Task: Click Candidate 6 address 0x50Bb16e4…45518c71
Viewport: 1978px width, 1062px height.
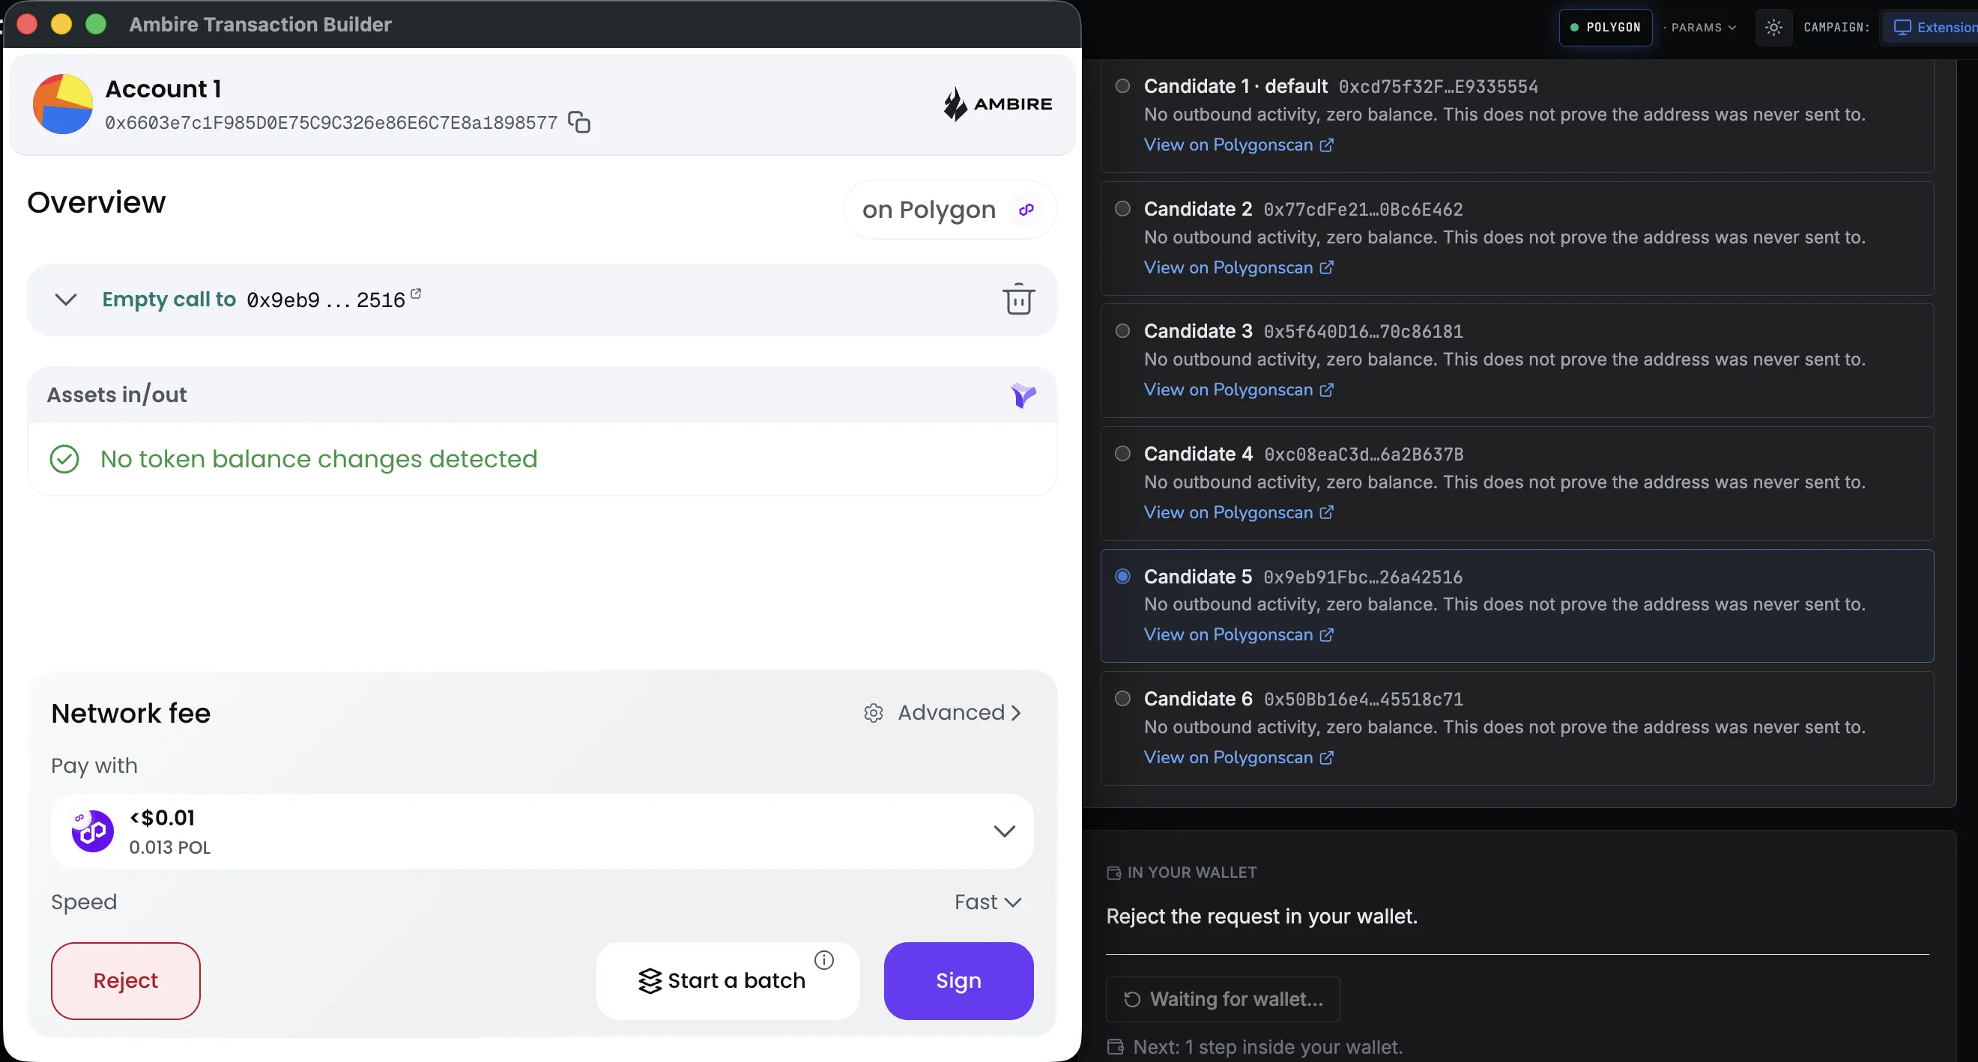Action: [1363, 700]
